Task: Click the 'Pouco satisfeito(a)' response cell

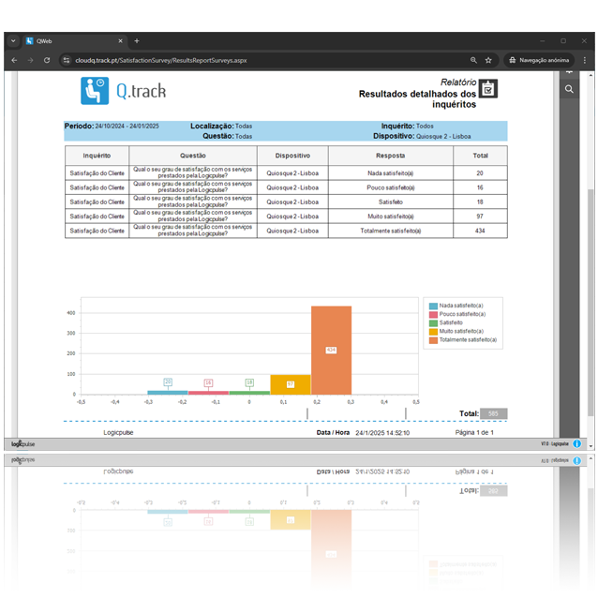Action: pos(391,187)
